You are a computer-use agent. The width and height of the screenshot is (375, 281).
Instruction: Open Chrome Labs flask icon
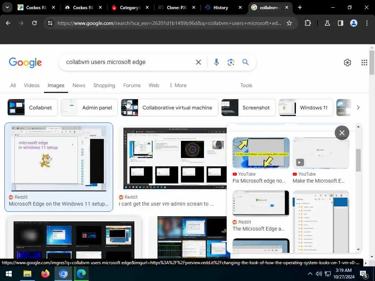coord(327,23)
